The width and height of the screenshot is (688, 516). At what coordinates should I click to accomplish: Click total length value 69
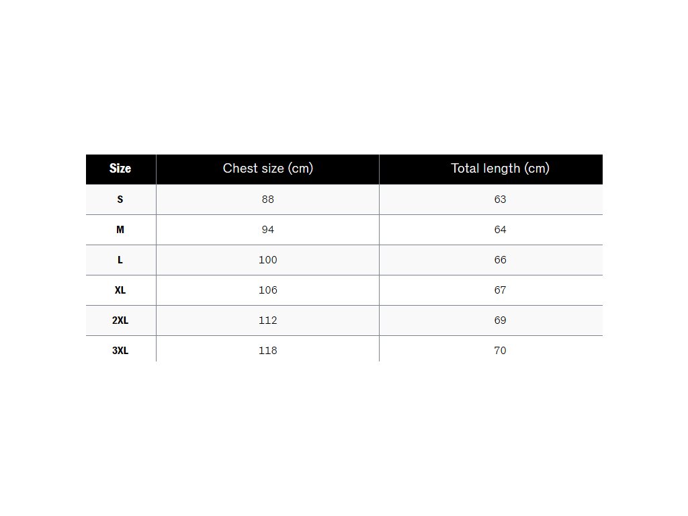coord(500,320)
